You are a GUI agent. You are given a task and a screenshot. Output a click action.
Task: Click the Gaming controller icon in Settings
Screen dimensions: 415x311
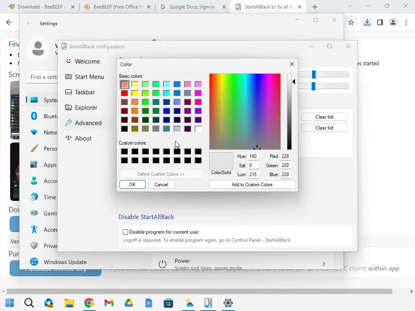(34, 213)
